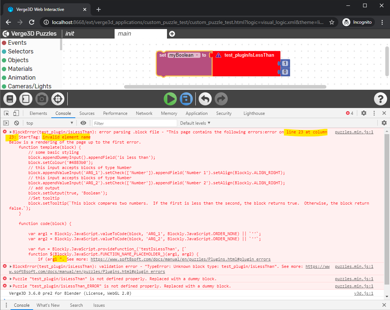Image resolution: width=390 pixels, height=310 pixels.
Task: Open the Lighthouse DevTools tab
Action: click(254, 113)
